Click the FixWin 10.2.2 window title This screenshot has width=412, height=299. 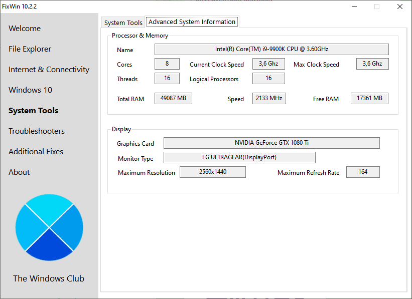tap(20, 7)
